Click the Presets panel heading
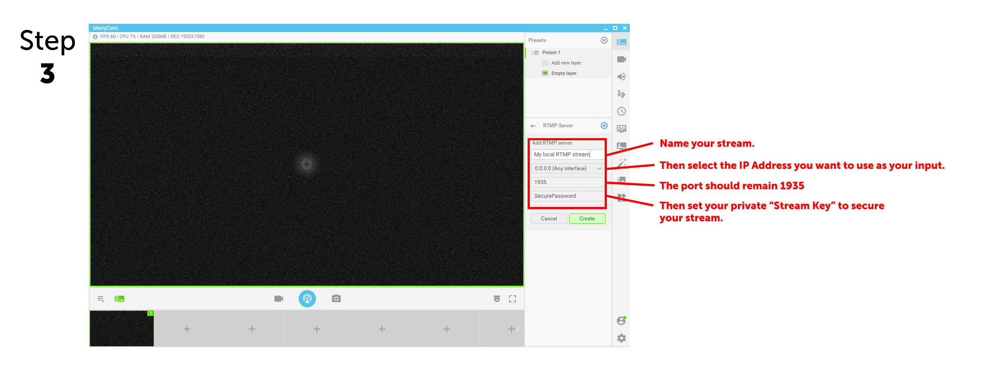 point(537,40)
